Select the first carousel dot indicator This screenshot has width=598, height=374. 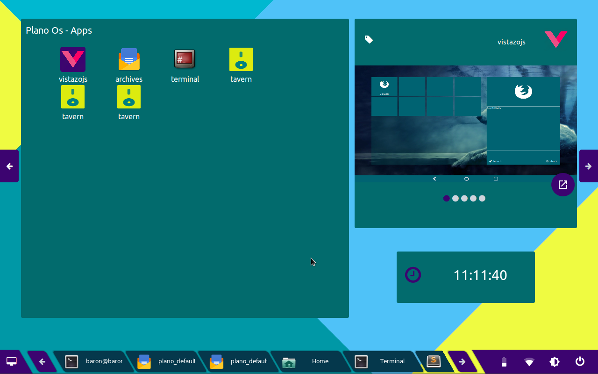447,198
